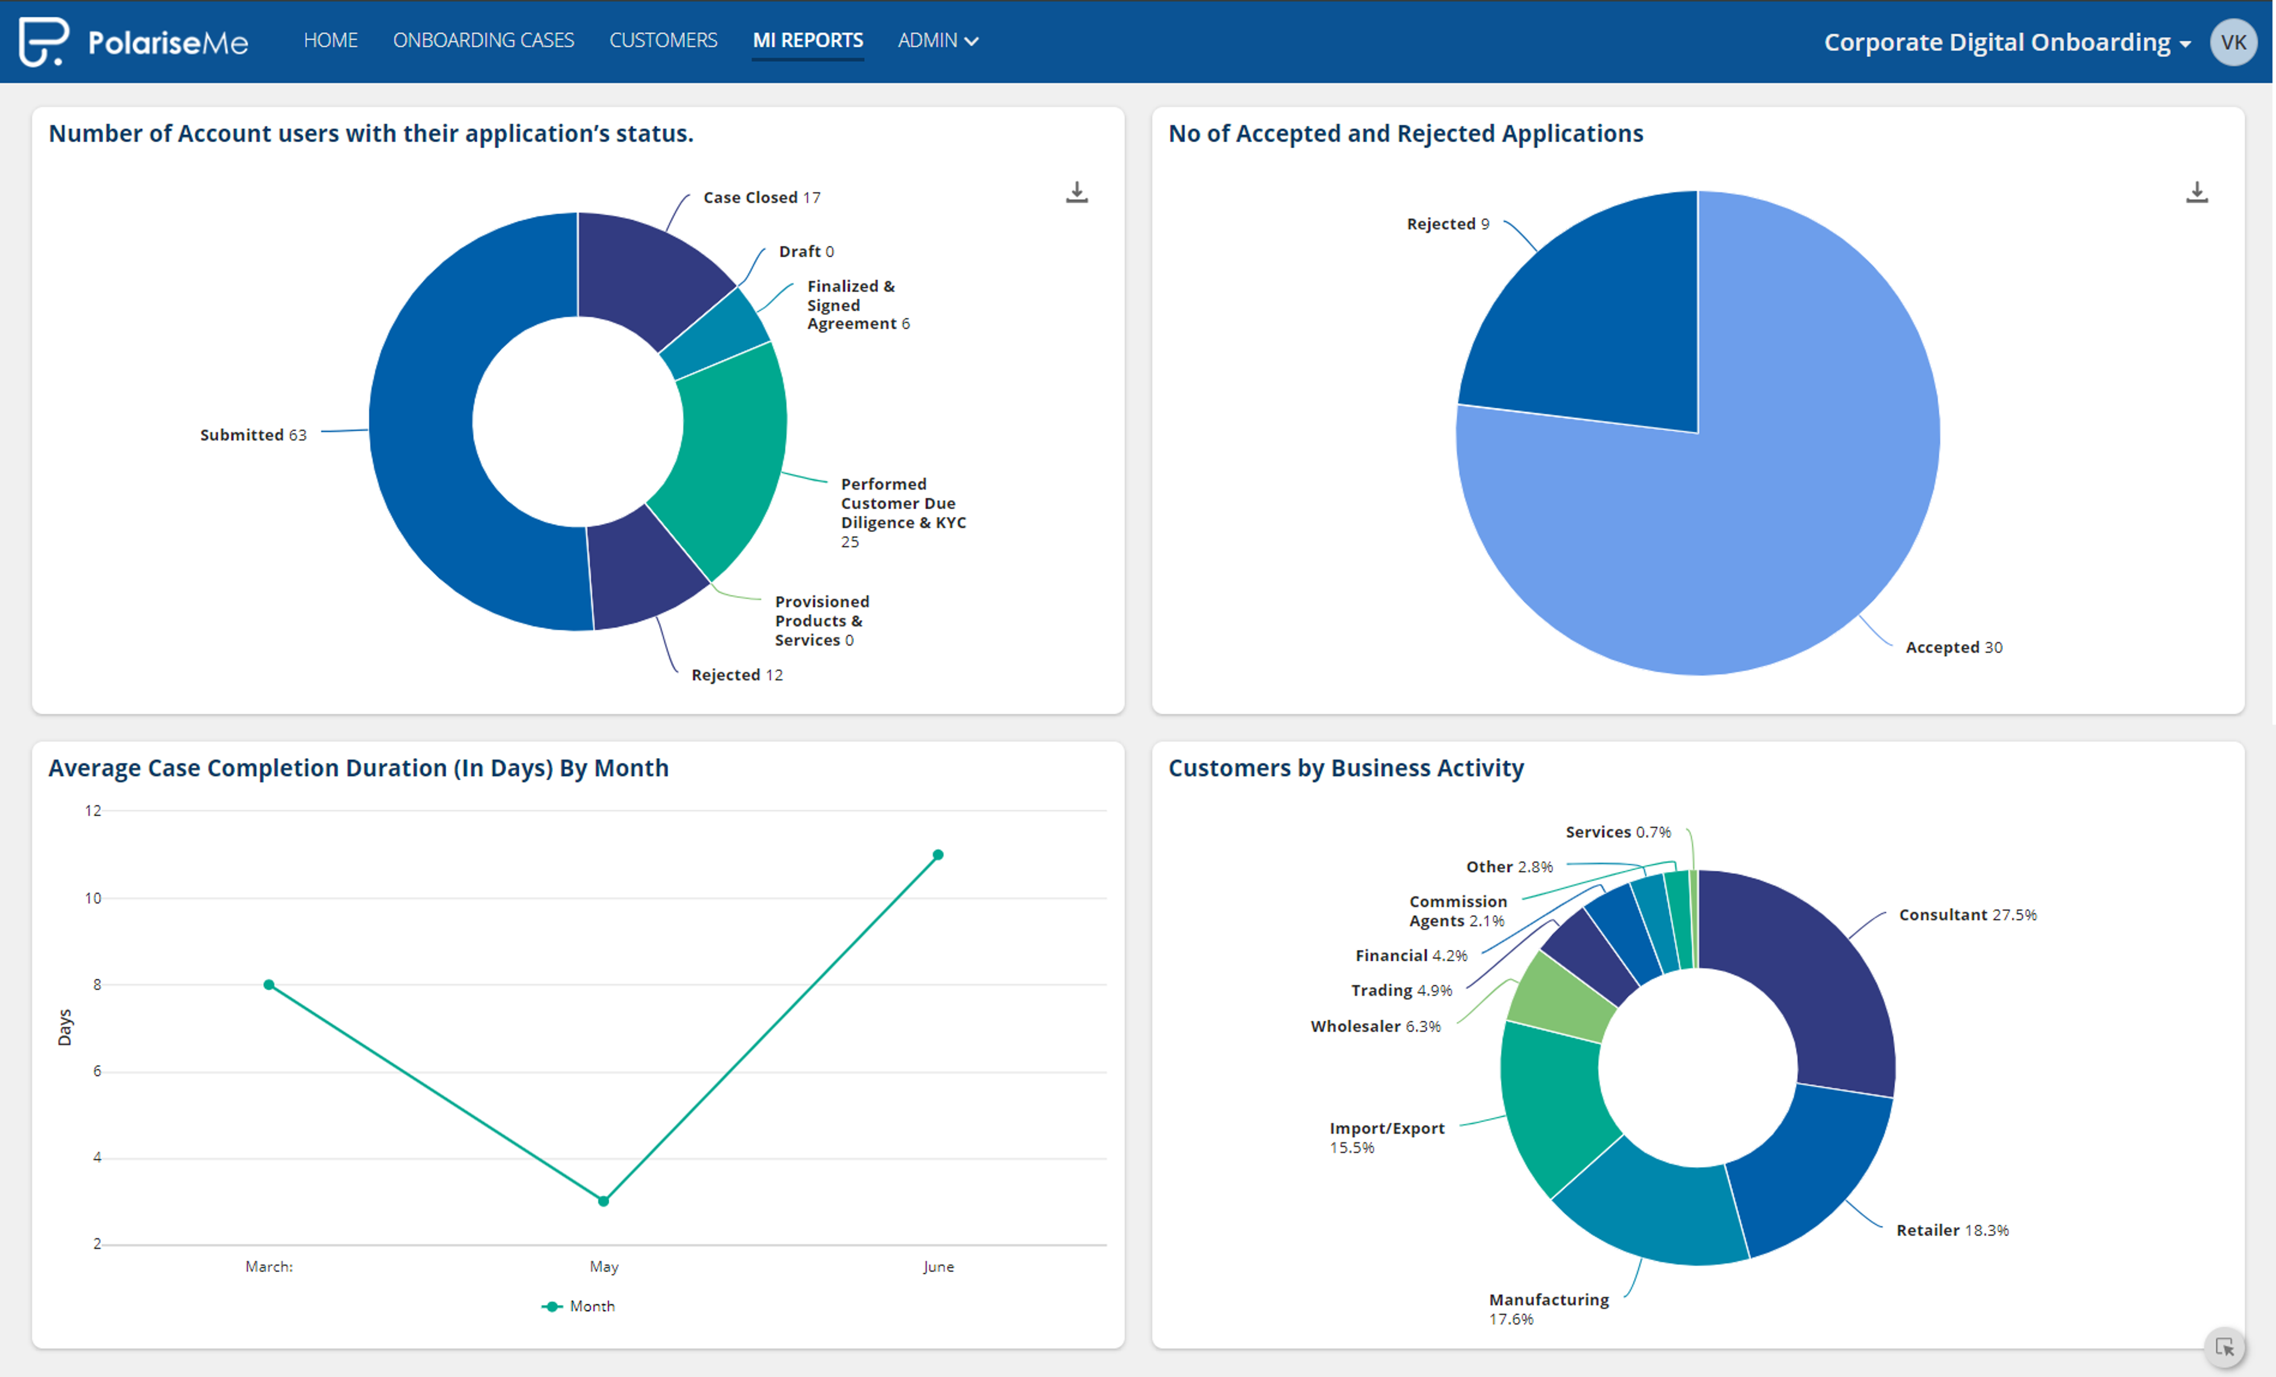Click Provisioned Products & Services label
2276x1377 pixels.
tap(822, 621)
